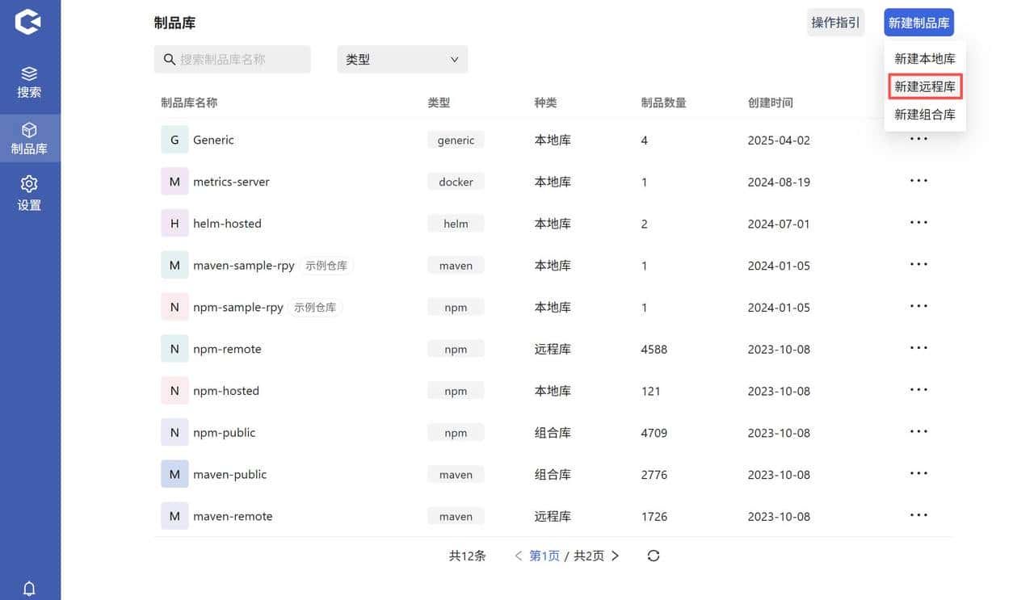This screenshot has height=600, width=1034.
Task: Open the actions menu for maven-public repository
Action: pos(918,474)
